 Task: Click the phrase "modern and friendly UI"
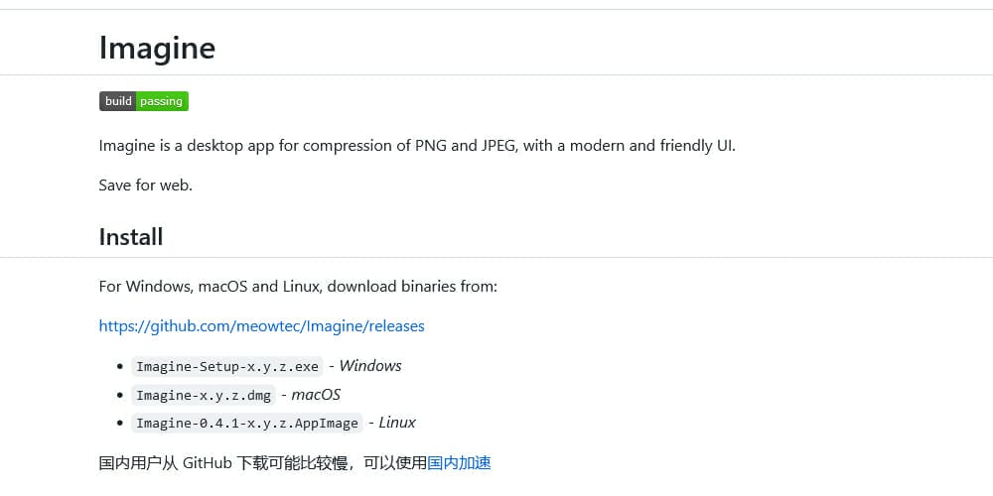point(651,146)
